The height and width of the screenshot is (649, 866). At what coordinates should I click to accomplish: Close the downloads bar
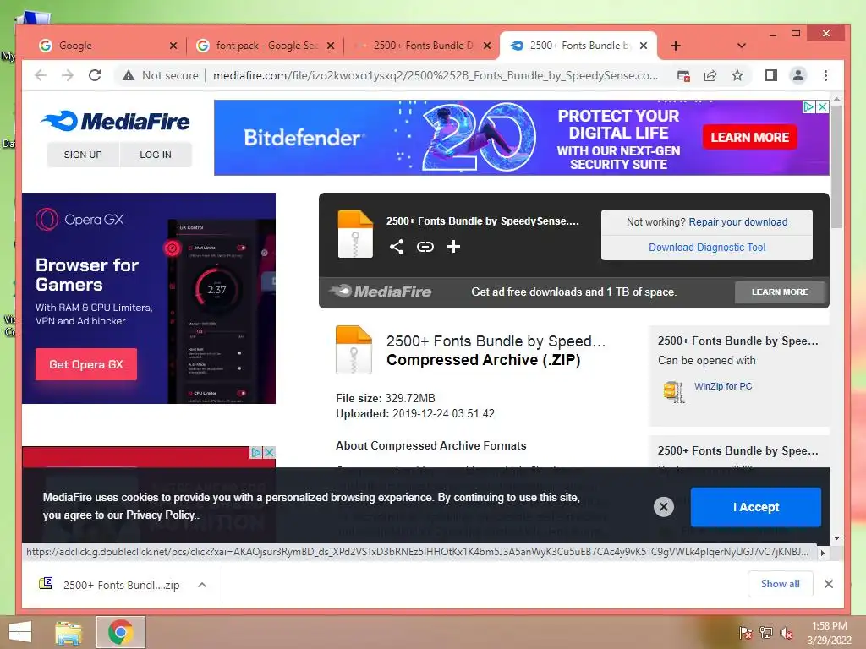click(829, 584)
